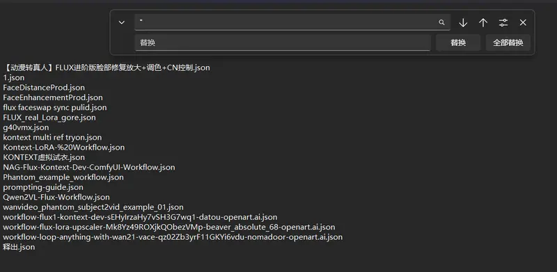Click the workflow-loop-anything-with-wan21-vace line
The height and width of the screenshot is (272, 557).
173,237
